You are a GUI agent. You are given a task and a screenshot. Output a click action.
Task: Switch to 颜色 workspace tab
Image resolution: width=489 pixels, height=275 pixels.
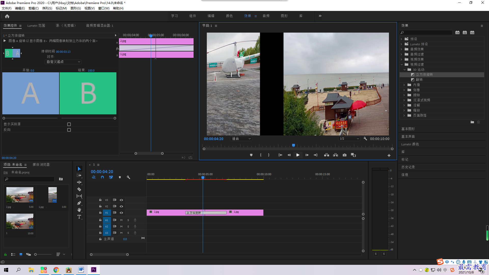coord(229,16)
